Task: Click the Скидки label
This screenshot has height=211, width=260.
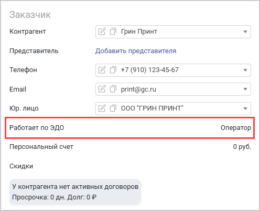Action: pyautogui.click(x=21, y=166)
